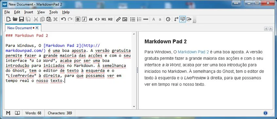Click the splitter grip between editor and preview
This screenshot has height=119, width=277.
(x=137, y=70)
